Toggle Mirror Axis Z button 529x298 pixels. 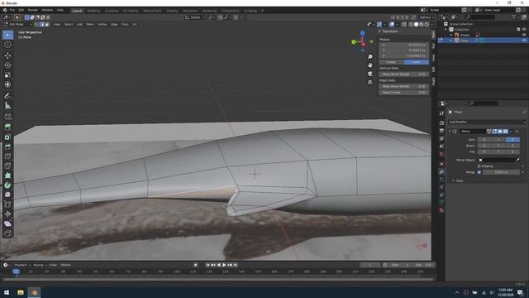512,140
